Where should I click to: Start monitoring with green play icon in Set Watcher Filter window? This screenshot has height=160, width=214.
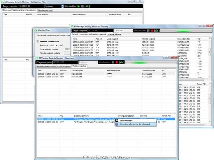(x=79, y=6)
